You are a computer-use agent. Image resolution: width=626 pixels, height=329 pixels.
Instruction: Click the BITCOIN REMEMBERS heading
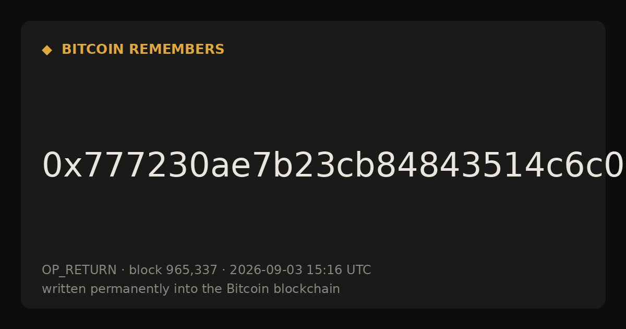[x=143, y=50]
